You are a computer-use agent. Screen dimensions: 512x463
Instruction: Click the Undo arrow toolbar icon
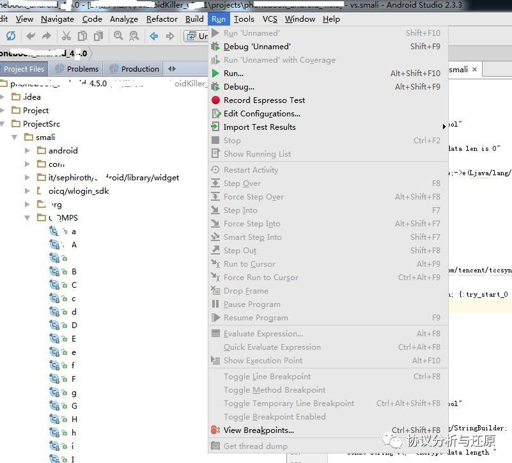coord(31,36)
